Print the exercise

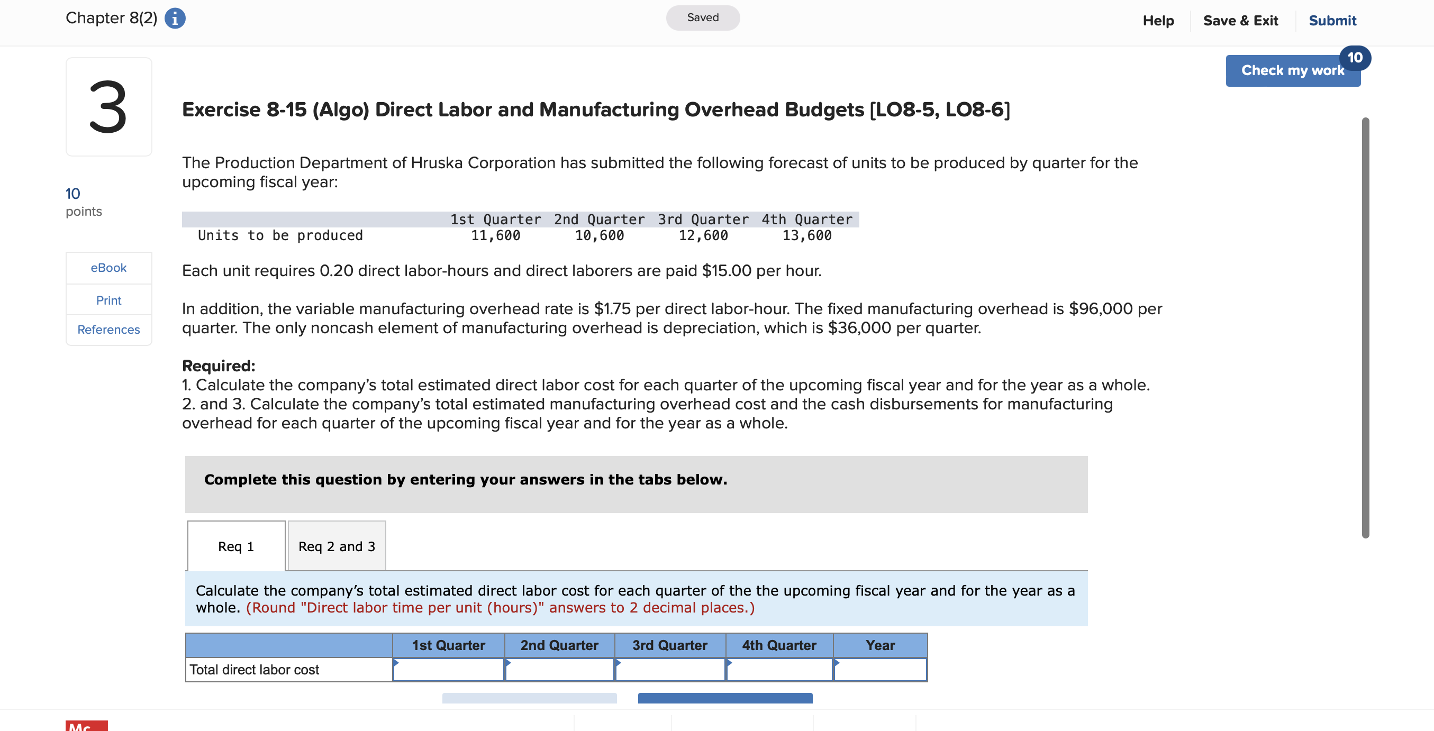[x=108, y=300]
